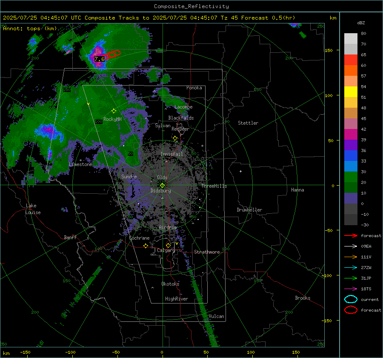Select the 80 dBZ color swatch

[x=351, y=38]
